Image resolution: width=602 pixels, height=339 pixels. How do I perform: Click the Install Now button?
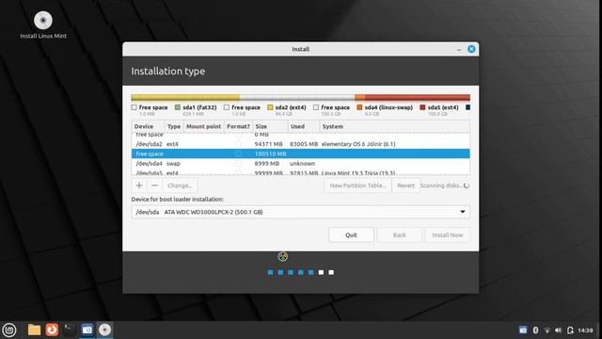(x=448, y=234)
